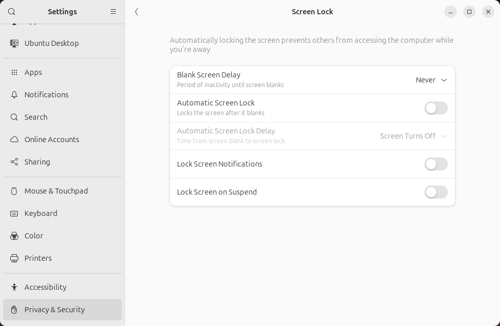This screenshot has height=326, width=500.
Task: Open Online Accounts settings
Action: click(52, 140)
